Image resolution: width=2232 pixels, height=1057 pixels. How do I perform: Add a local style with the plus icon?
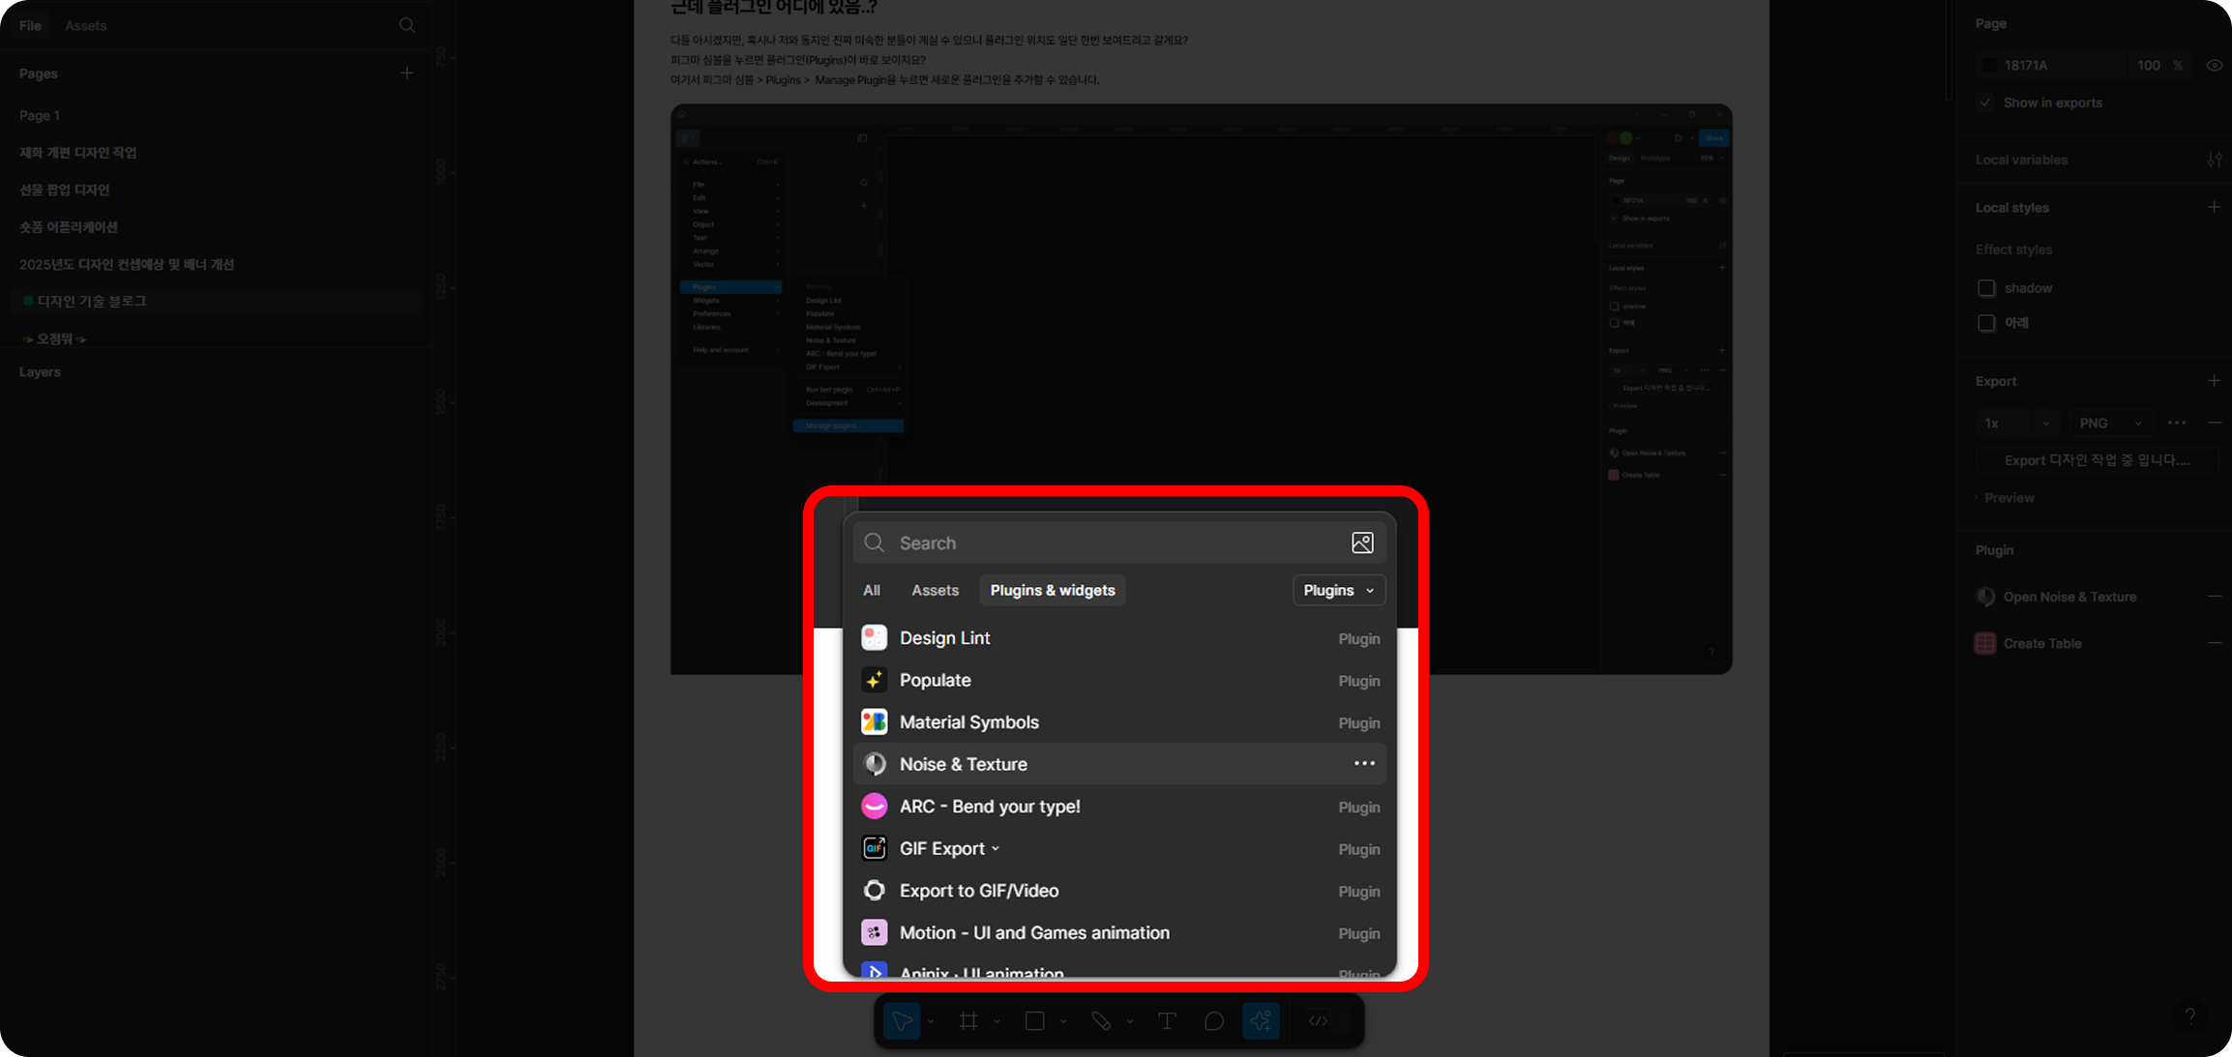(x=2214, y=207)
